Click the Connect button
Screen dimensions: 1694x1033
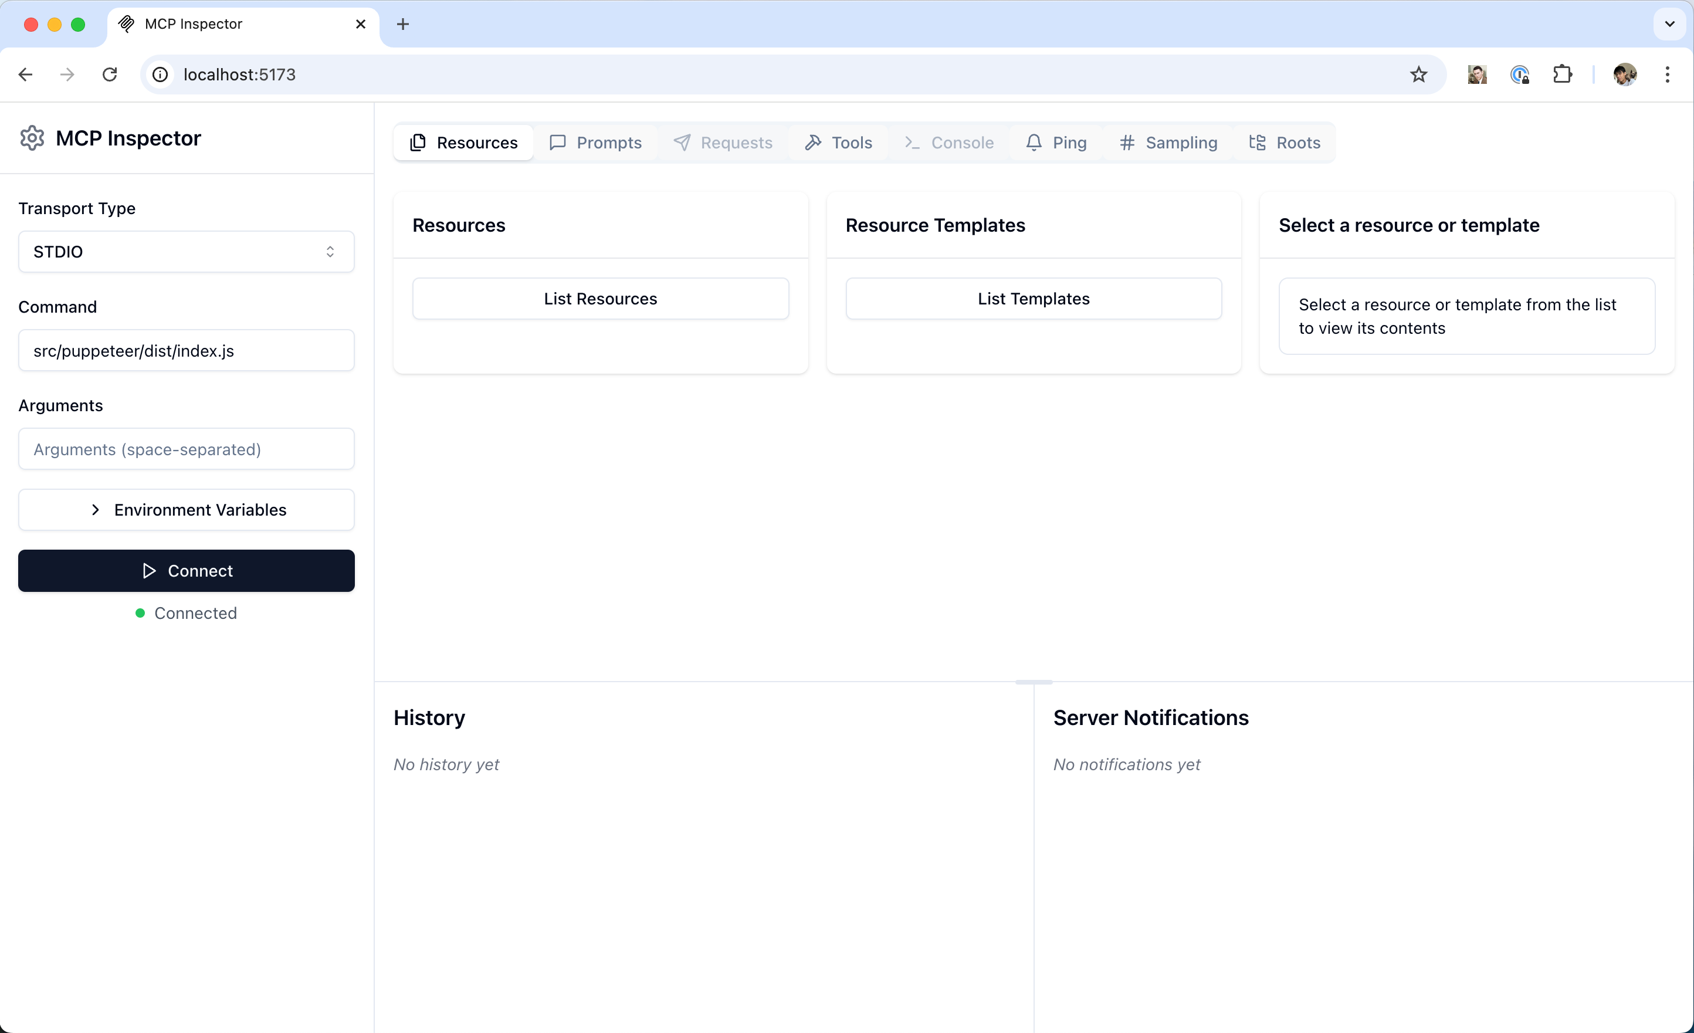[185, 570]
